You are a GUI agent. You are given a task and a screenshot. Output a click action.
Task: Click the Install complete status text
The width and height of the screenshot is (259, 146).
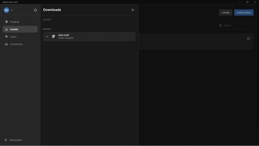click(66, 38)
